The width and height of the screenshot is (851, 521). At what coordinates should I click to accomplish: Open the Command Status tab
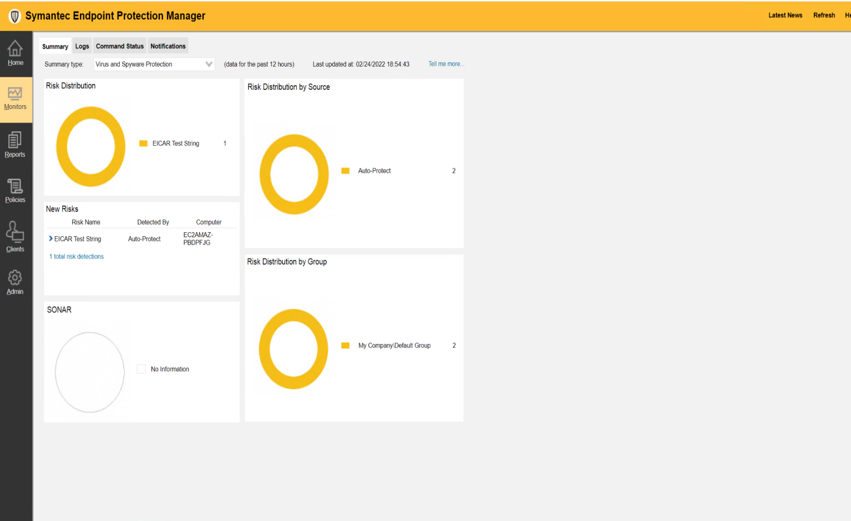click(x=119, y=46)
